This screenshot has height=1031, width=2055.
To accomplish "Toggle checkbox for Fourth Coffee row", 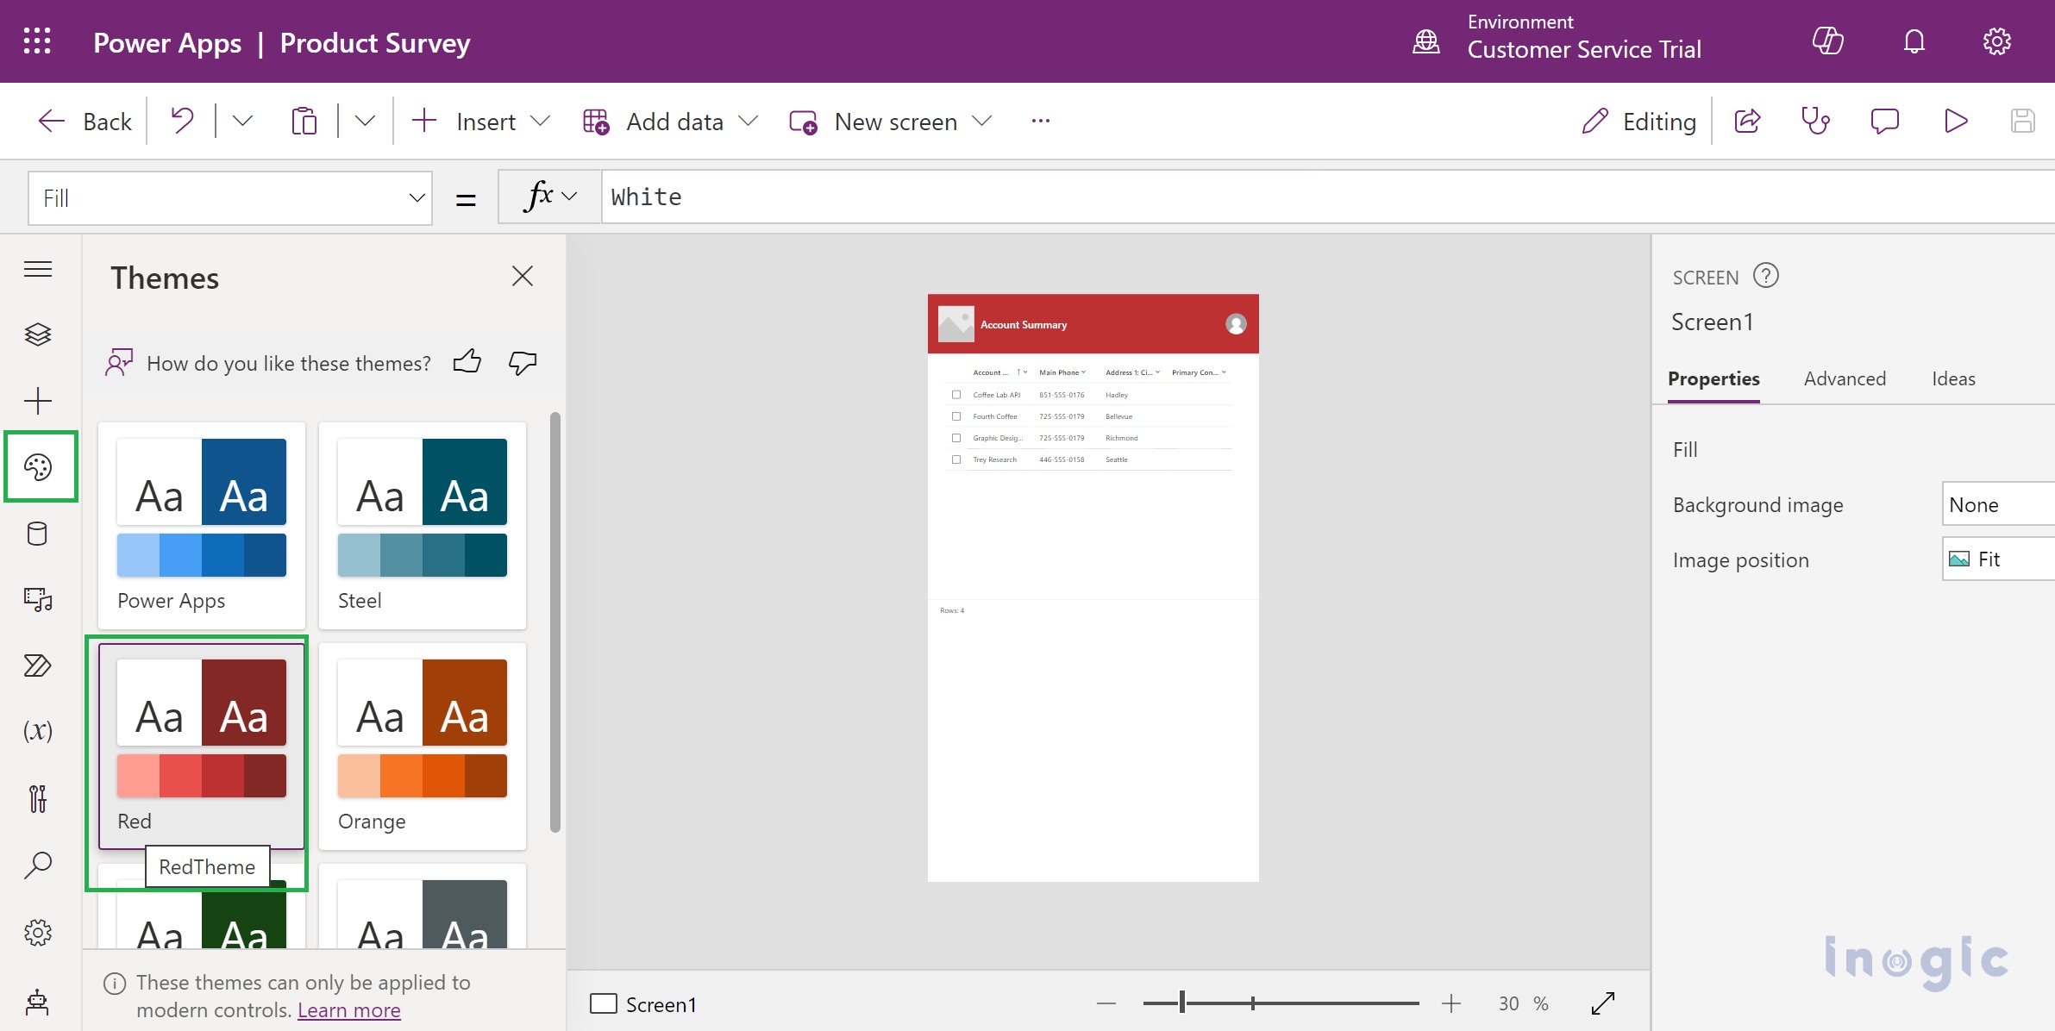I will coord(955,416).
